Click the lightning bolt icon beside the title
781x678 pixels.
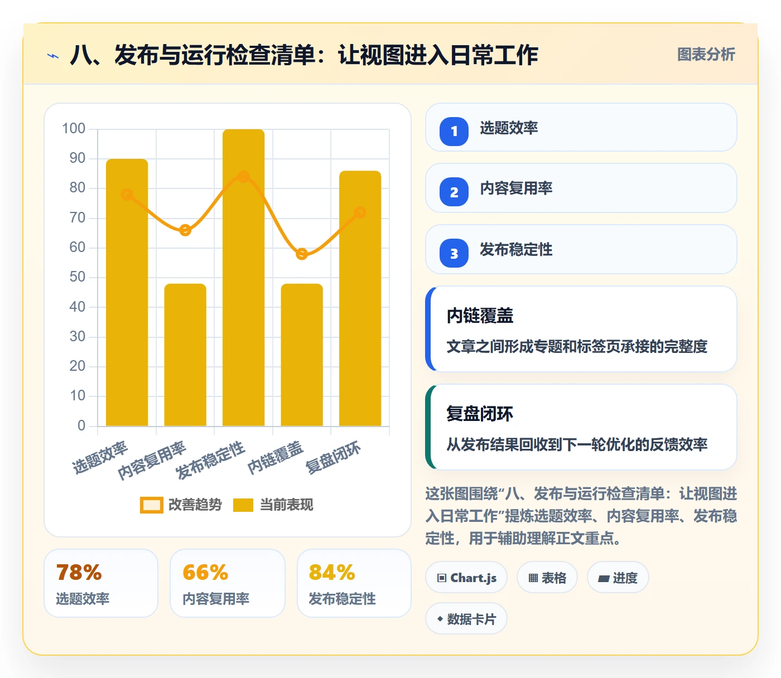point(53,56)
